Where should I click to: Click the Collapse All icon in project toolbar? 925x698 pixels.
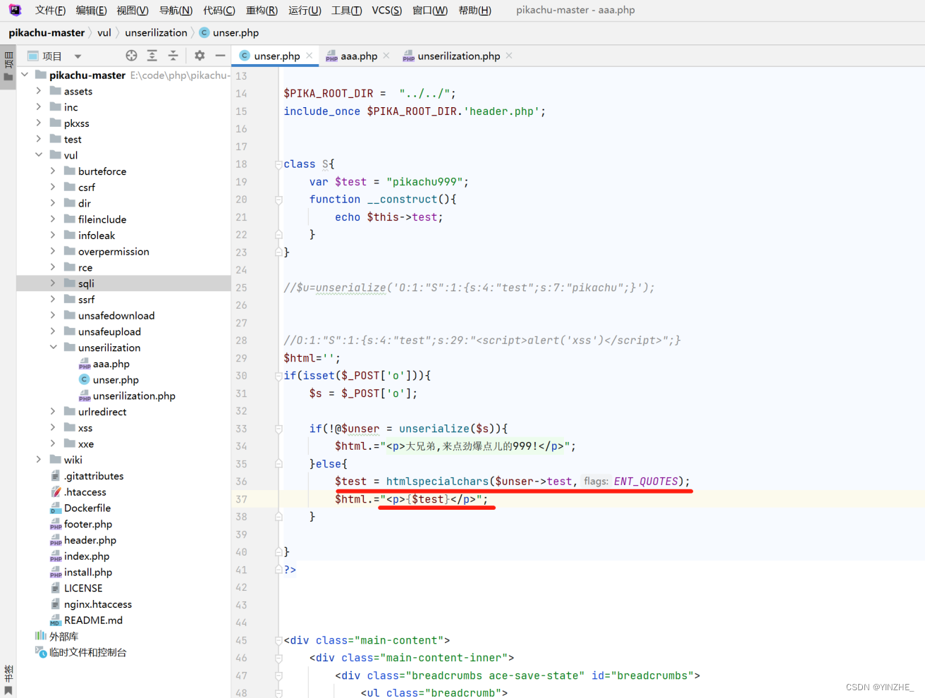[173, 56]
